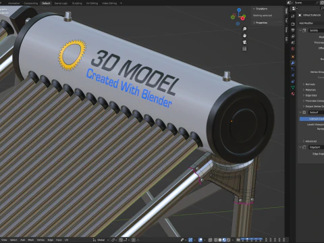The height and width of the screenshot is (243, 324).
Task: Open the Scene properties tab icon
Action: pyautogui.click(x=293, y=43)
